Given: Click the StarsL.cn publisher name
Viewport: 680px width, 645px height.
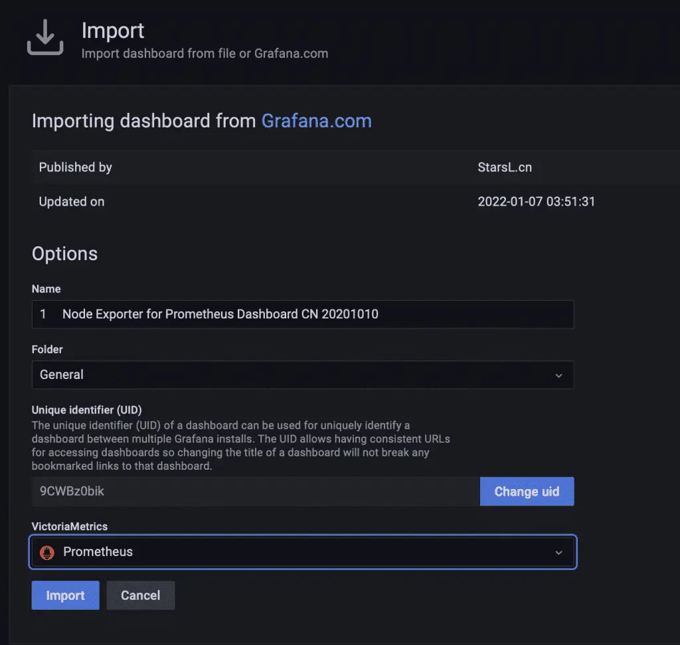Looking at the screenshot, I should coord(505,167).
